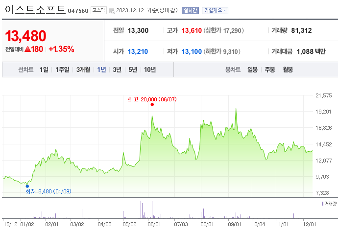Click the 7,328 price axis label

pyautogui.click(x=322, y=193)
